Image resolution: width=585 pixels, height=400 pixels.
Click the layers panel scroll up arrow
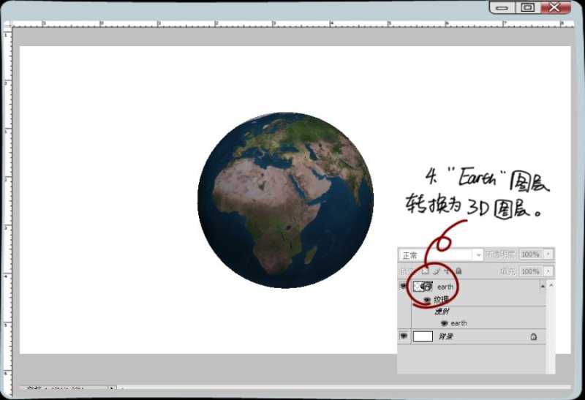point(542,285)
